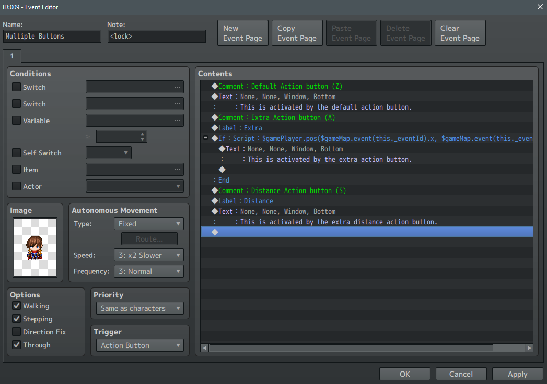The width and height of the screenshot is (547, 384).
Task: Click the horizontal scrollbar in Contents
Action: click(350, 347)
